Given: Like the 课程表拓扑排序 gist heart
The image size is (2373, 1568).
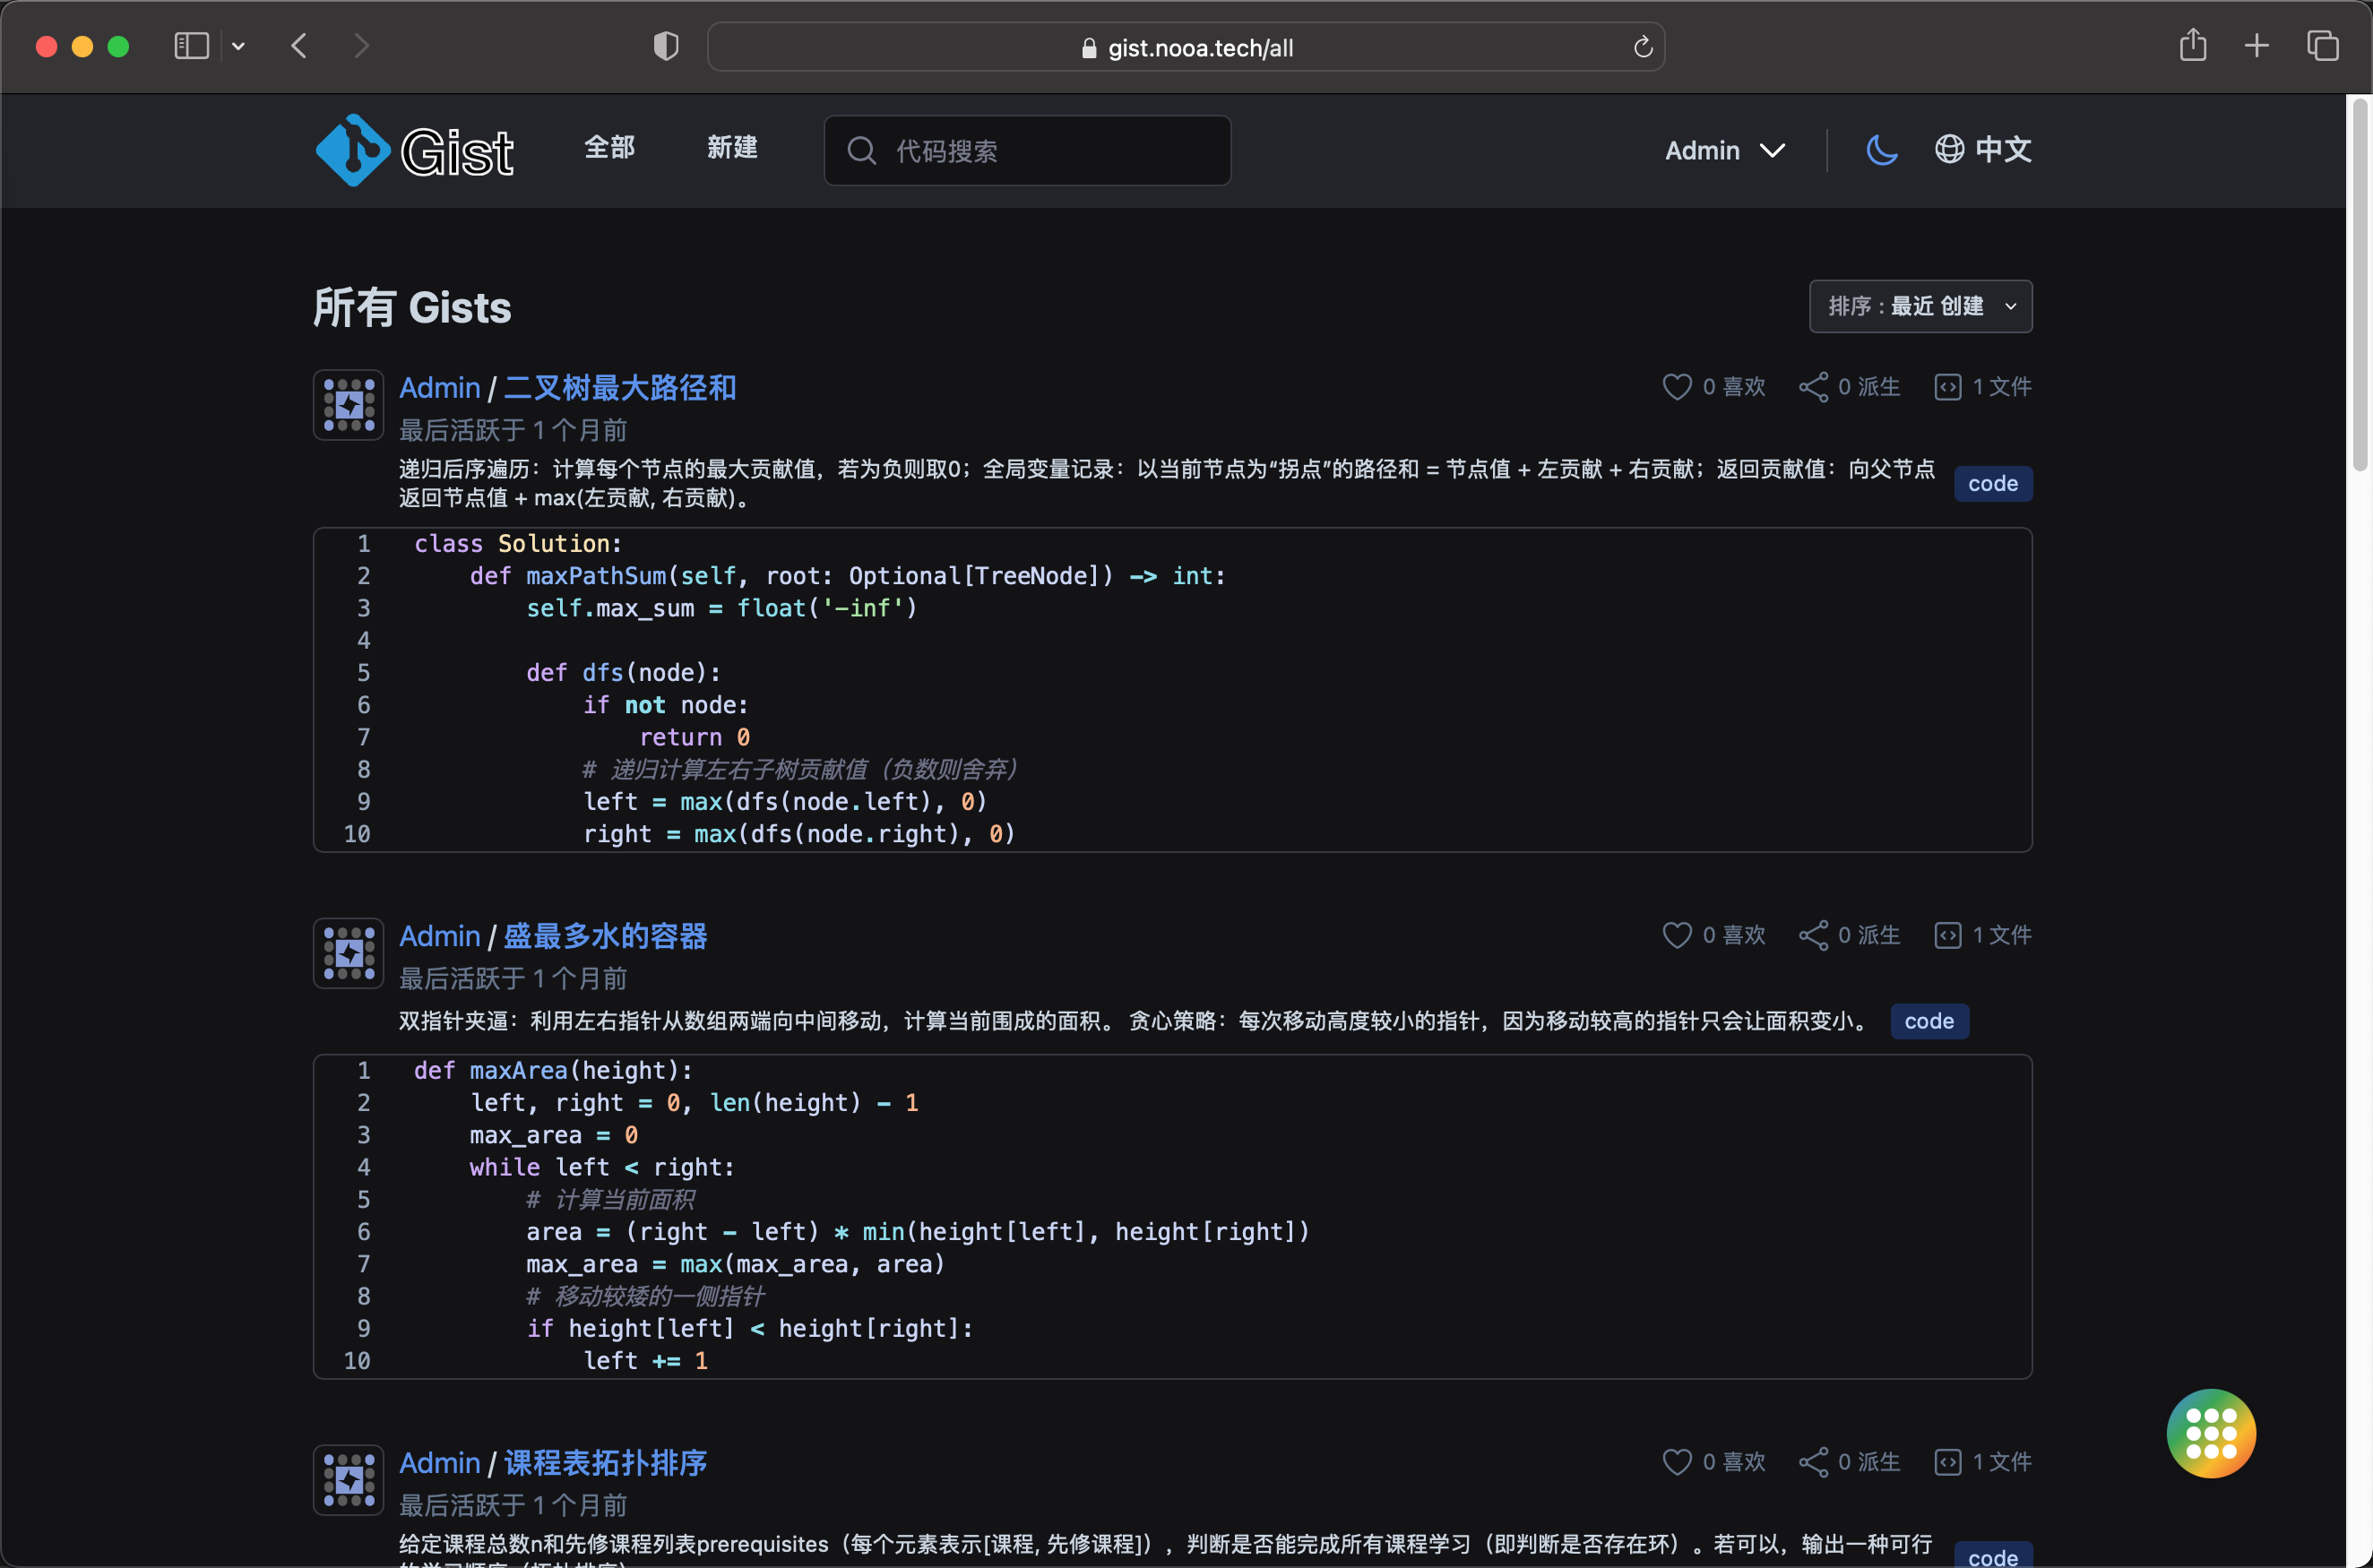Looking at the screenshot, I should tap(1677, 1462).
